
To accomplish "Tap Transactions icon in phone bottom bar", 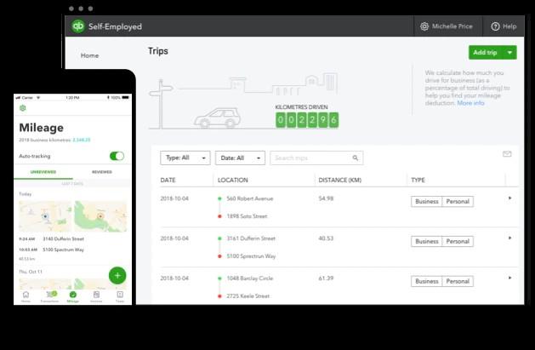I will pyautogui.click(x=50, y=296).
